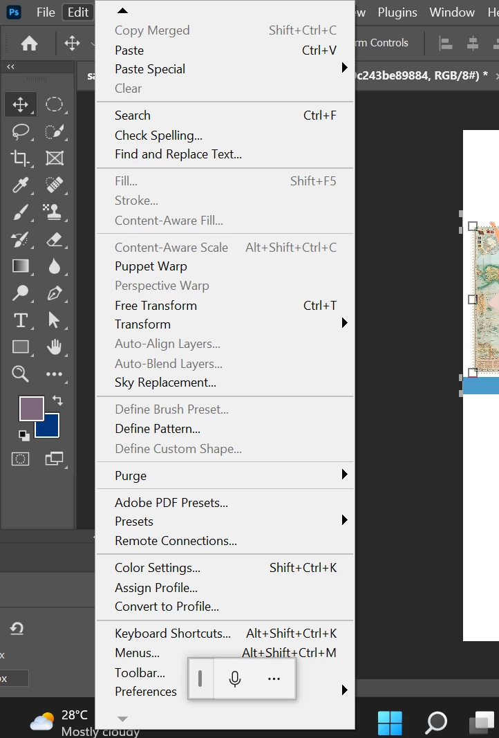
Task: Open Adobe PDF Presets
Action: (225, 503)
